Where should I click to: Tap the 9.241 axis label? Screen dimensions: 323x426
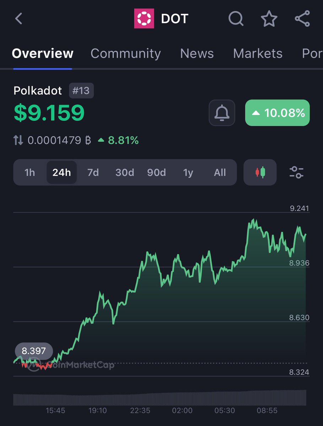[300, 208]
